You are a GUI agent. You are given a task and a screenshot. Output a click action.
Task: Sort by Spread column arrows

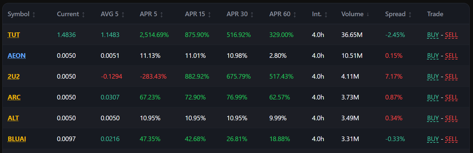click(410, 14)
